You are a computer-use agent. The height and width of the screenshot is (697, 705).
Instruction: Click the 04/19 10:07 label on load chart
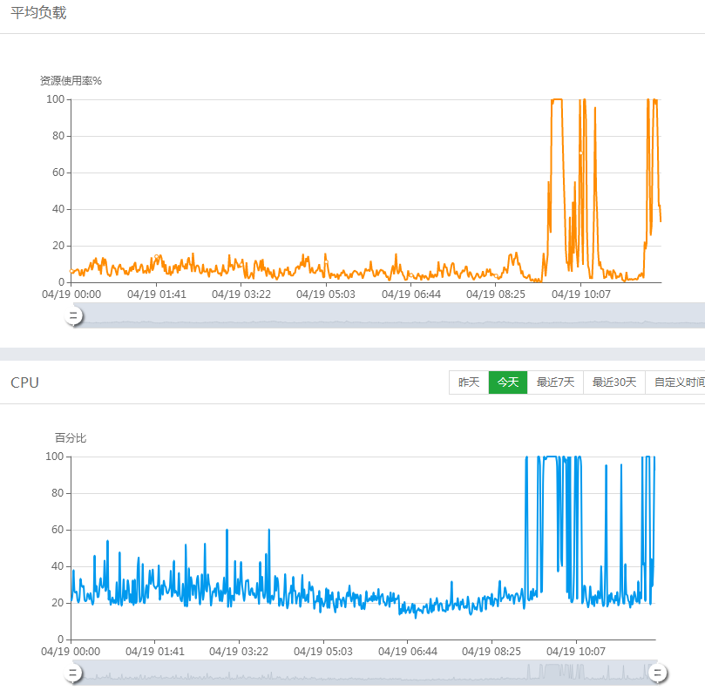581,294
